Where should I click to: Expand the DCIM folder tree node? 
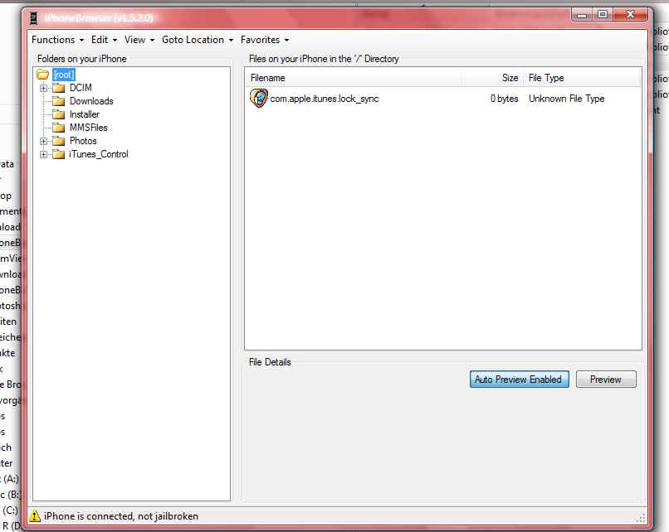(x=43, y=88)
